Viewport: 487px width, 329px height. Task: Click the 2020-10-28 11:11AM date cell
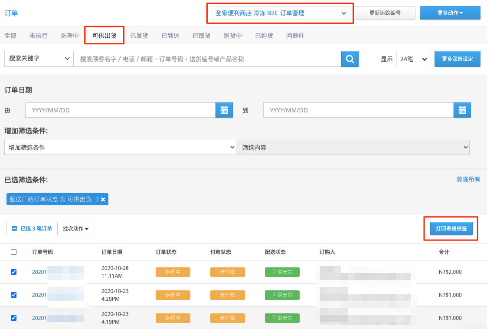[x=115, y=272]
